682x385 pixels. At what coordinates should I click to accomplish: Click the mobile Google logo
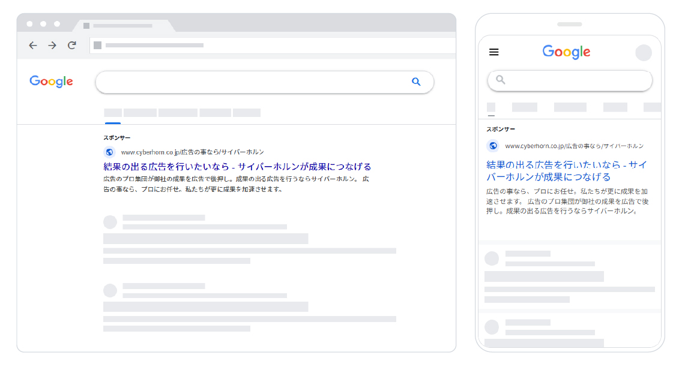tap(566, 52)
